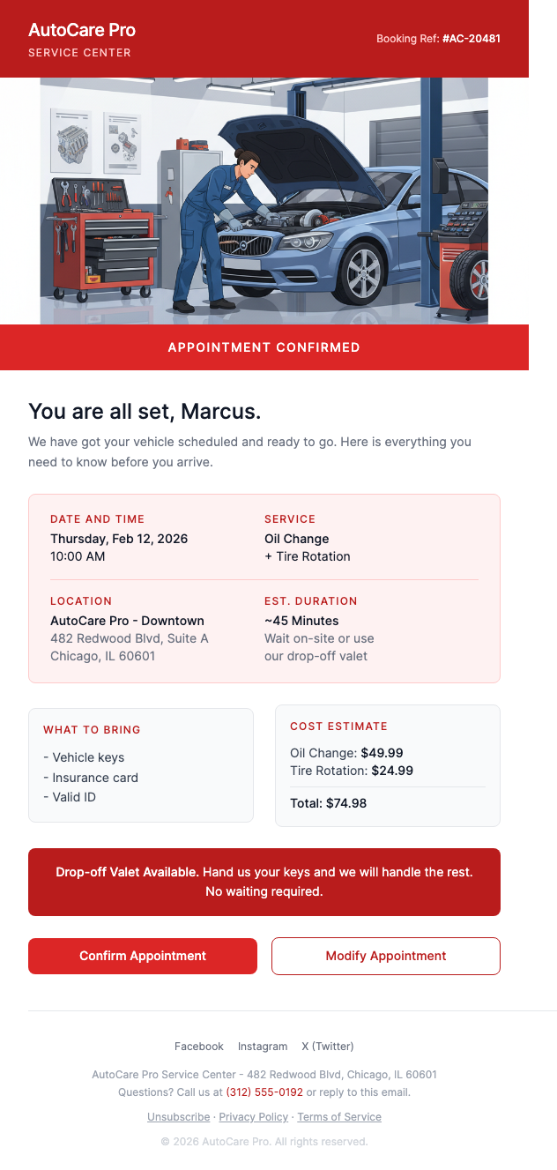Click the WHAT TO BRING checklist card
Screen dimensions: 557x1170
click(x=140, y=764)
